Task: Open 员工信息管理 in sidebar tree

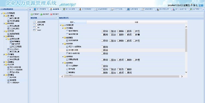Action: tap(14, 26)
